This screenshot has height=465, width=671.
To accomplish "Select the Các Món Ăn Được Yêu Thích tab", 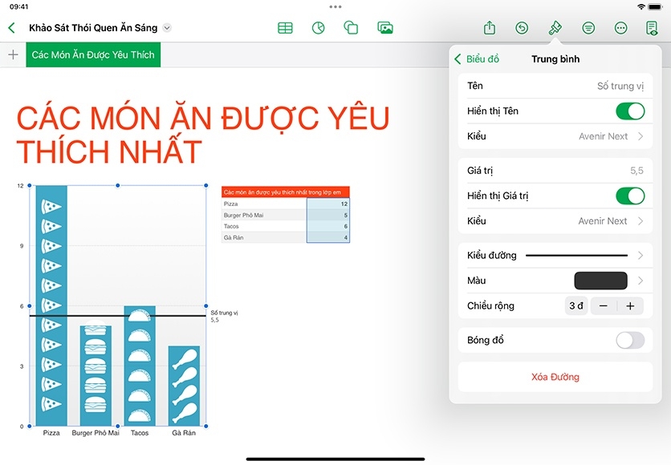I will coord(93,55).
